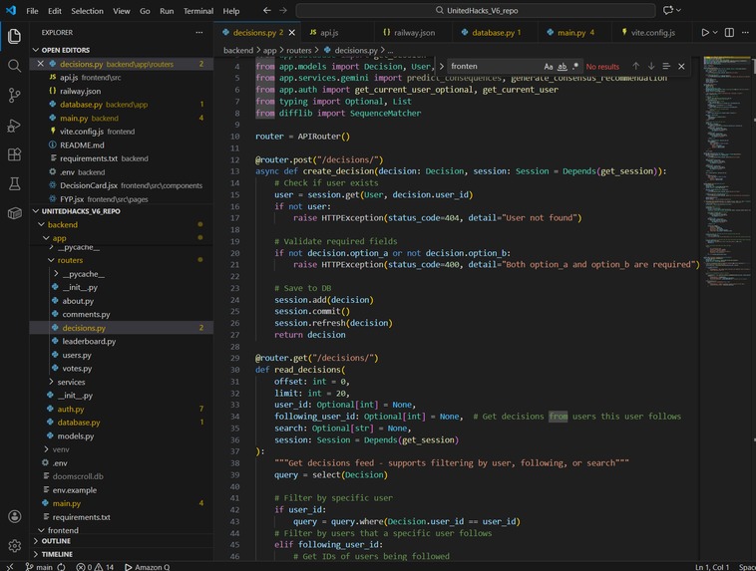
Task: Open Extensions view in activity bar
Action: [15, 154]
